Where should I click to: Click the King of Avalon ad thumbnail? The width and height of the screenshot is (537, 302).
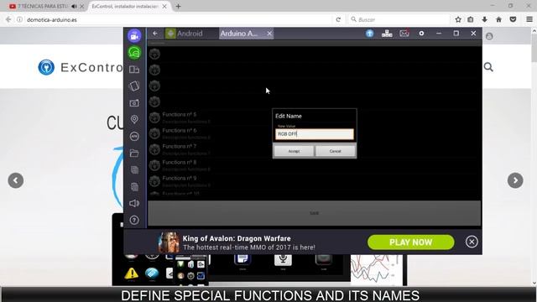(169, 242)
